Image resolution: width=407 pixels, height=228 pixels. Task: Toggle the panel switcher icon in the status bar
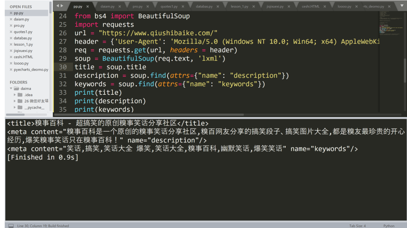point(11,226)
